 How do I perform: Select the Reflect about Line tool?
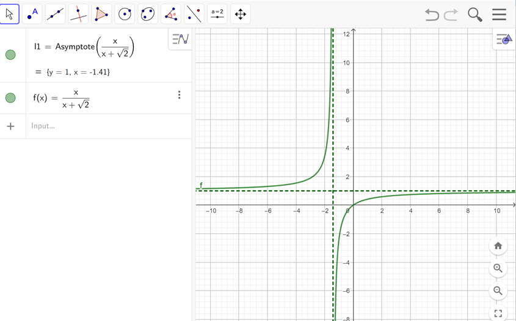(194, 14)
